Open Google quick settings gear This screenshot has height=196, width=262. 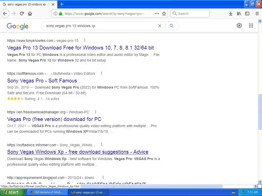[x=239, y=26]
